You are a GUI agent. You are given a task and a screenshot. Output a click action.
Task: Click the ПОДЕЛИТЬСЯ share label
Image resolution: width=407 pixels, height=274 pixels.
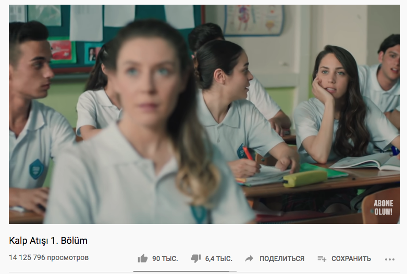(x=281, y=258)
